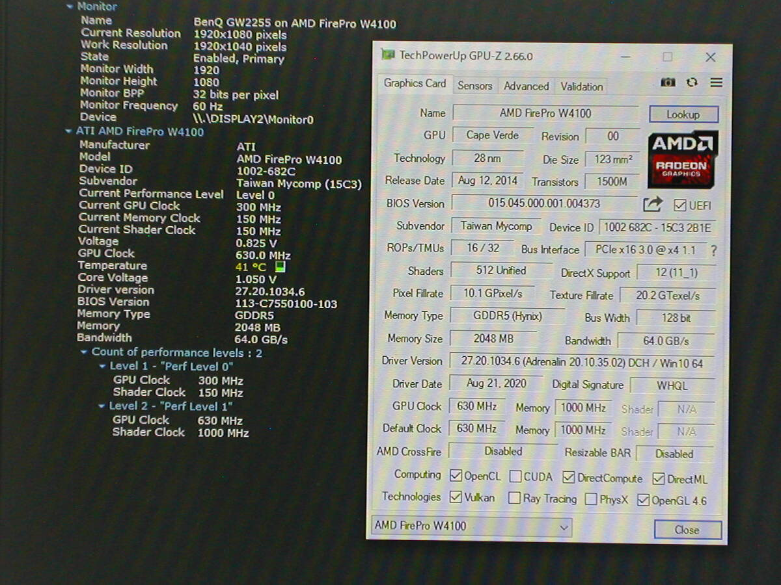This screenshot has height=585, width=781.
Task: Collapse the Monitor tree section
Action: (x=70, y=6)
